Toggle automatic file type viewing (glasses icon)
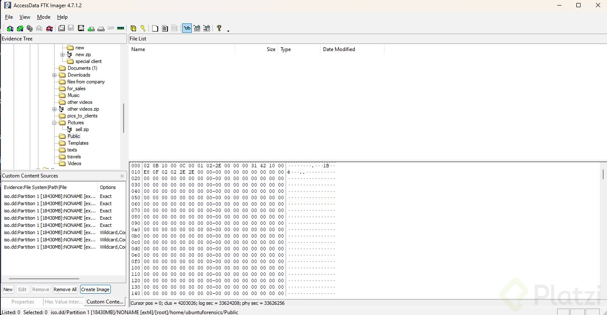607x315 pixels. [x=187, y=29]
